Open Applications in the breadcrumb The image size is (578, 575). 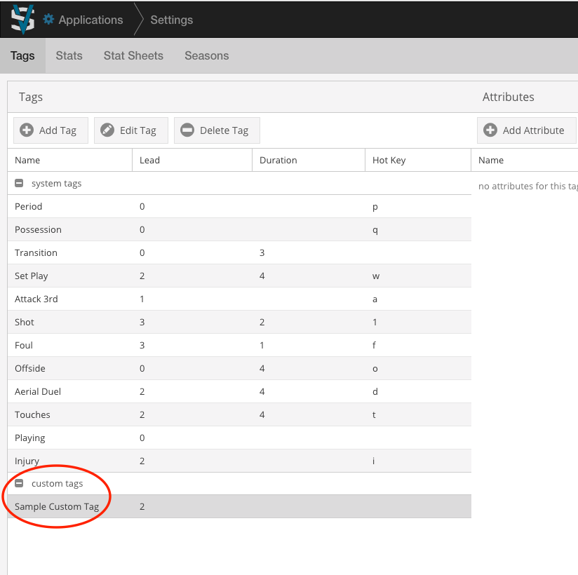coord(90,20)
